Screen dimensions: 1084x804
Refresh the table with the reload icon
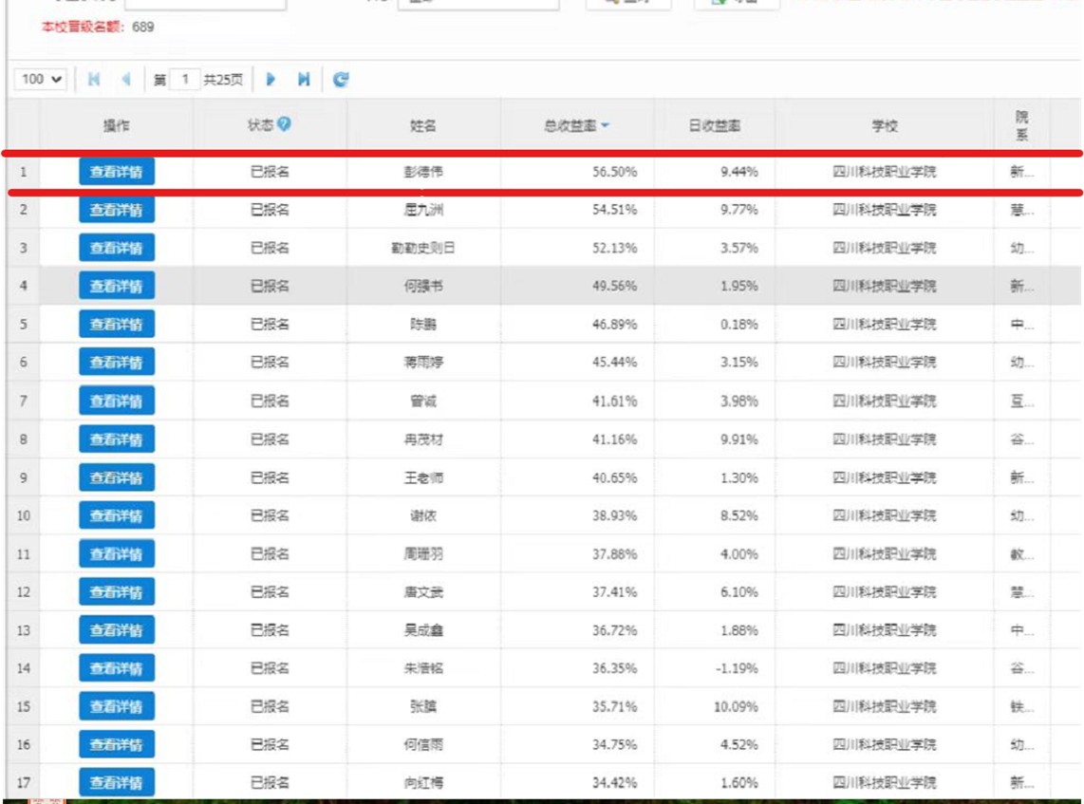(341, 80)
